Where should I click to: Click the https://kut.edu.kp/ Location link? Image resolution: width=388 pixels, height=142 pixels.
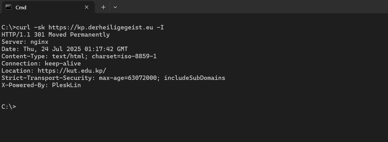click(x=72, y=71)
